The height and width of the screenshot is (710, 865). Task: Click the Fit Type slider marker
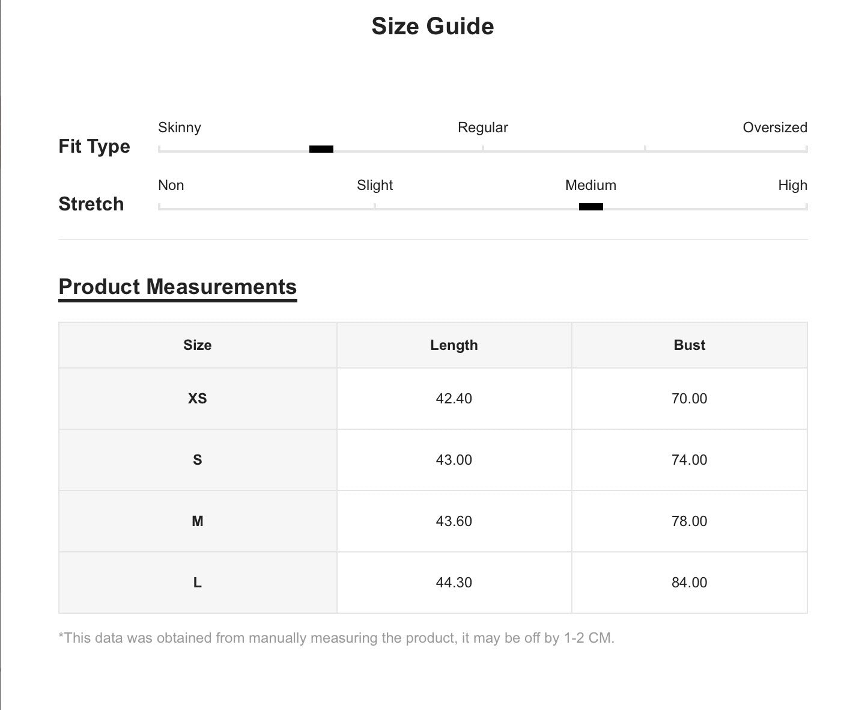coord(321,149)
